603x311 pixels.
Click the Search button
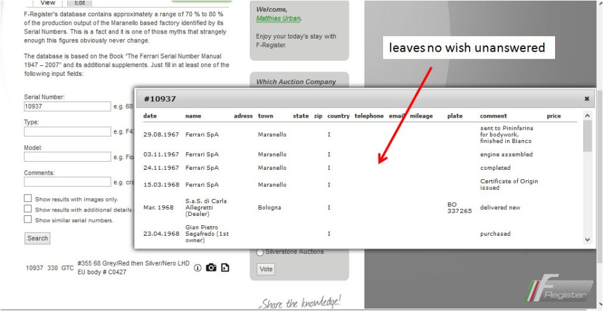click(37, 238)
